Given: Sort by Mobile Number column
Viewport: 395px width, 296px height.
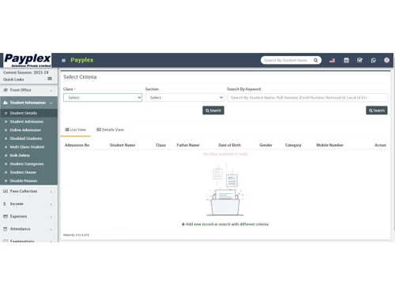Looking at the screenshot, I should tap(329, 145).
